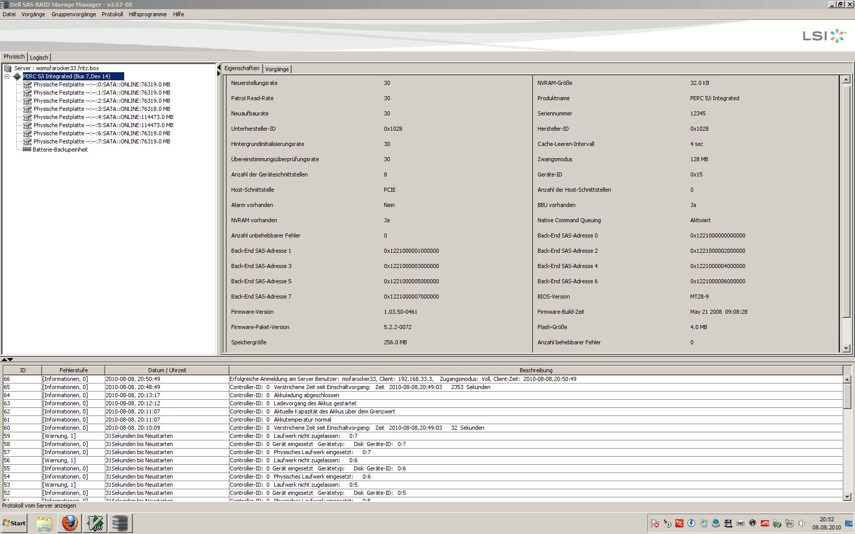Click the SATA disk icon for drive 7
The height and width of the screenshot is (534, 855).
point(27,142)
